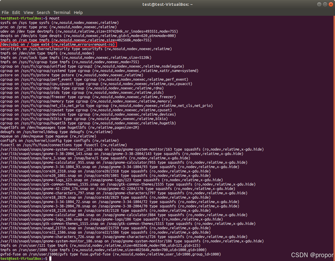
Task: Click the terminal vertical scrollbar
Action: pyautogui.click(x=334, y=138)
